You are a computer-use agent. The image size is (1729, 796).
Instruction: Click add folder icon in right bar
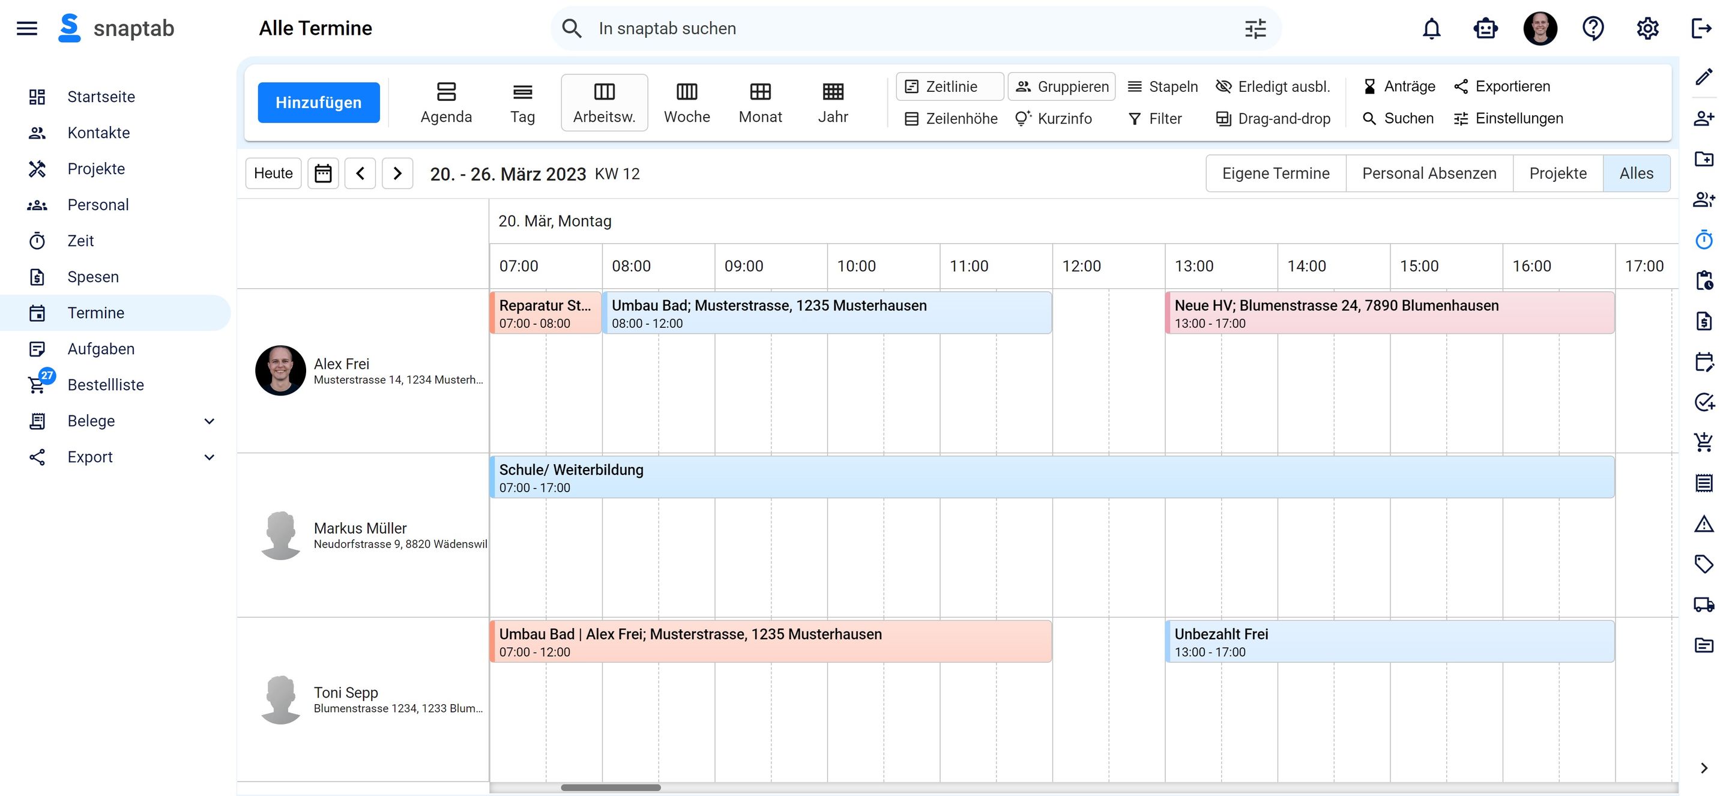coord(1704,158)
